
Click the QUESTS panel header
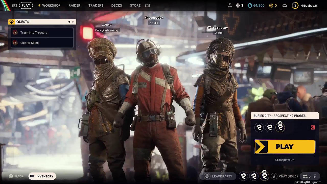(x=42, y=22)
